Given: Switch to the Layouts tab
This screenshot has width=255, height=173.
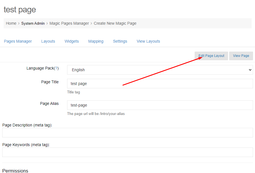Looking at the screenshot, I should coord(48,41).
